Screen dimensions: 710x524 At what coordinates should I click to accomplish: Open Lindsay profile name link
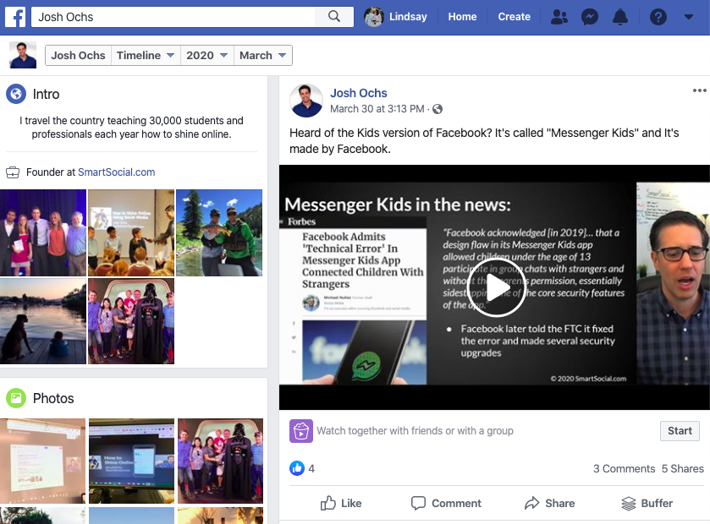tap(408, 17)
